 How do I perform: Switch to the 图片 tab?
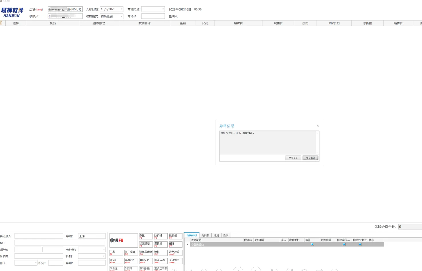click(226, 235)
